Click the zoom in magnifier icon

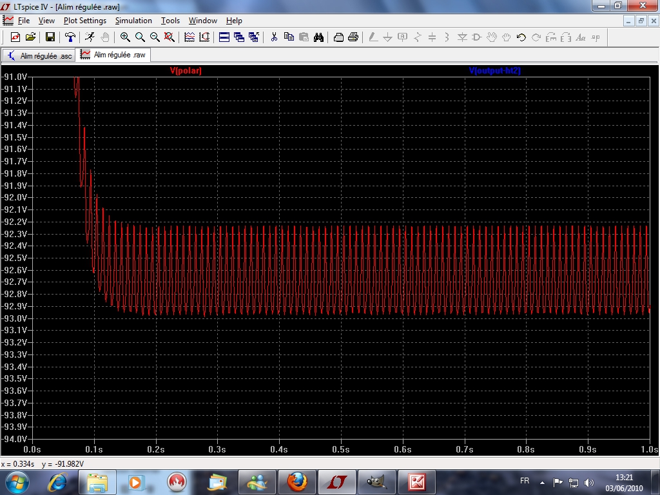[x=125, y=37]
